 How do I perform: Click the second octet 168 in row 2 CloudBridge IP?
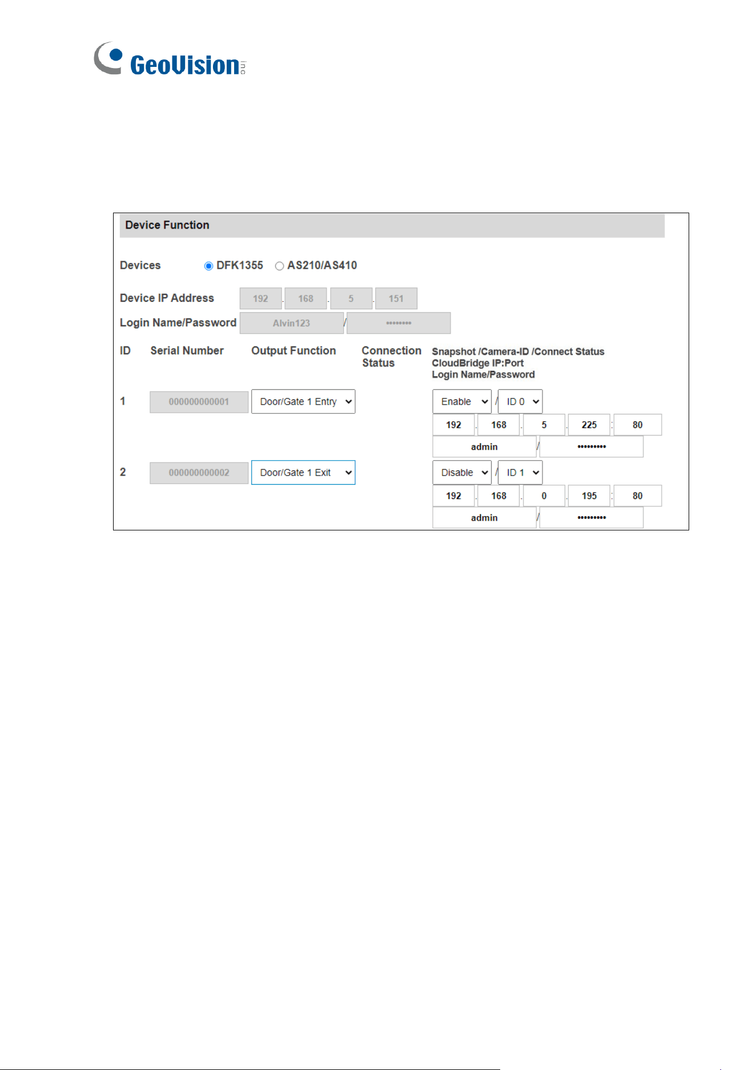[498, 496]
